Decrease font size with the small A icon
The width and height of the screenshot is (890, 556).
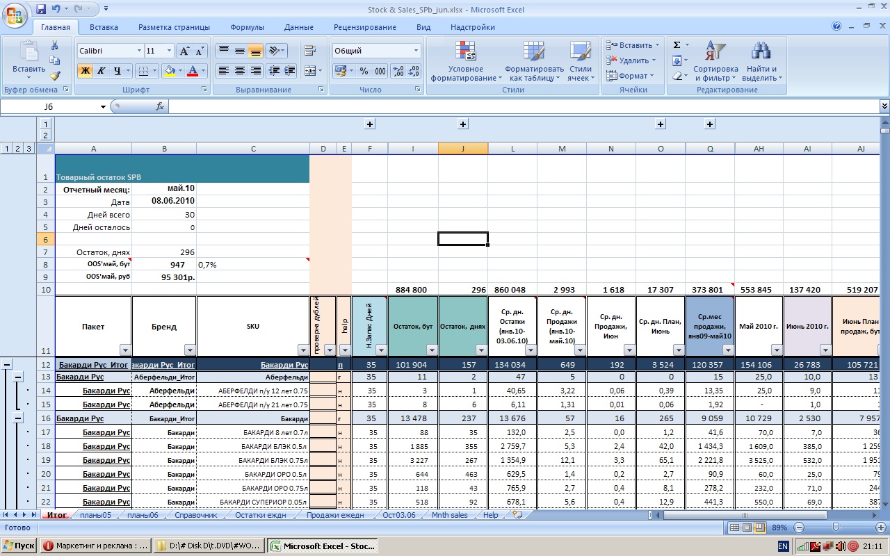tap(200, 51)
